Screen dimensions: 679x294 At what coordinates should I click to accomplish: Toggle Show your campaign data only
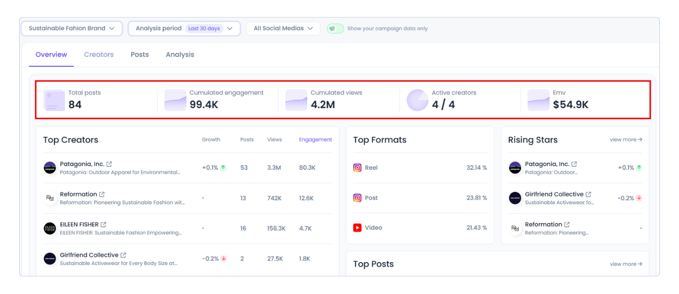pyautogui.click(x=335, y=29)
